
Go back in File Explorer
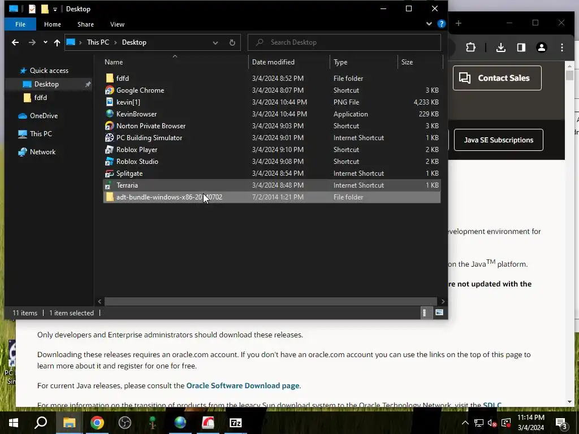coord(15,42)
